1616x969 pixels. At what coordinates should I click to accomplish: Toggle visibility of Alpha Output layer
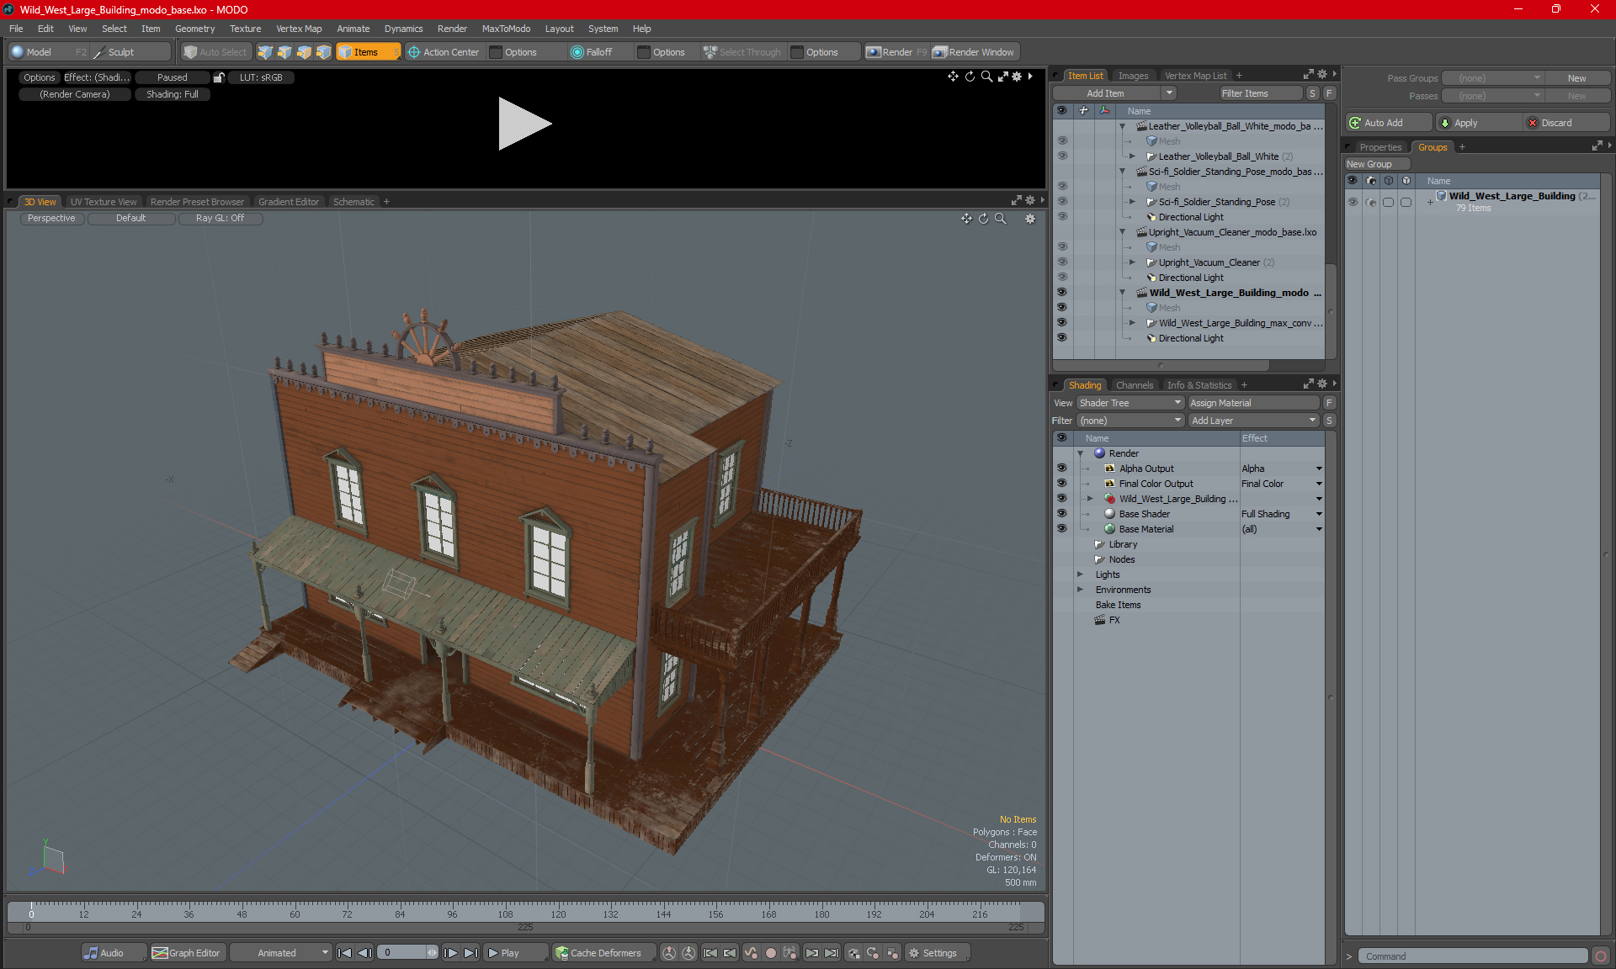(1061, 469)
